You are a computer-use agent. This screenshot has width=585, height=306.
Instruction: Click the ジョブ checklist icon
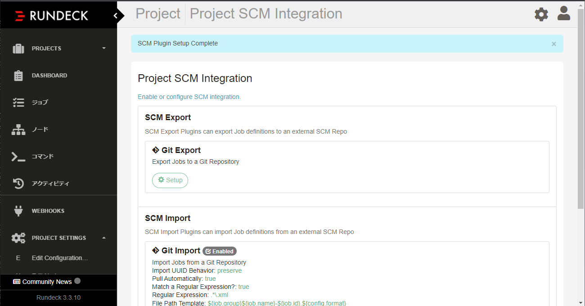(18, 103)
